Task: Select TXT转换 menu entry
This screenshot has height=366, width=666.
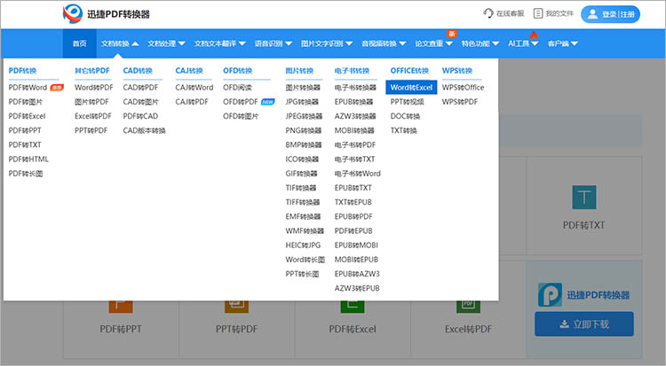Action: point(403,130)
